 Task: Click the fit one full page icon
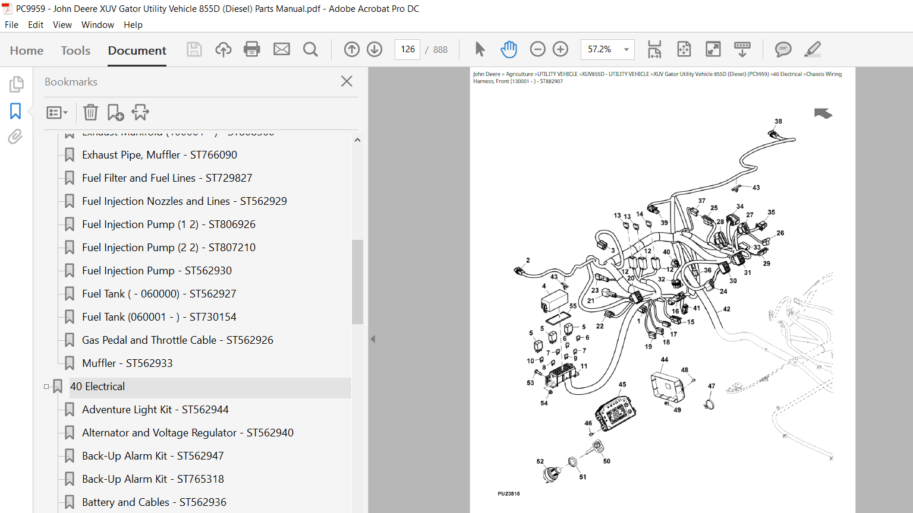pyautogui.click(x=684, y=49)
